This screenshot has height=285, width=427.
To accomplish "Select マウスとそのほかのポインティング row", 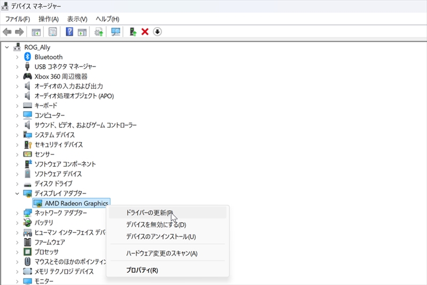I will point(70,261).
